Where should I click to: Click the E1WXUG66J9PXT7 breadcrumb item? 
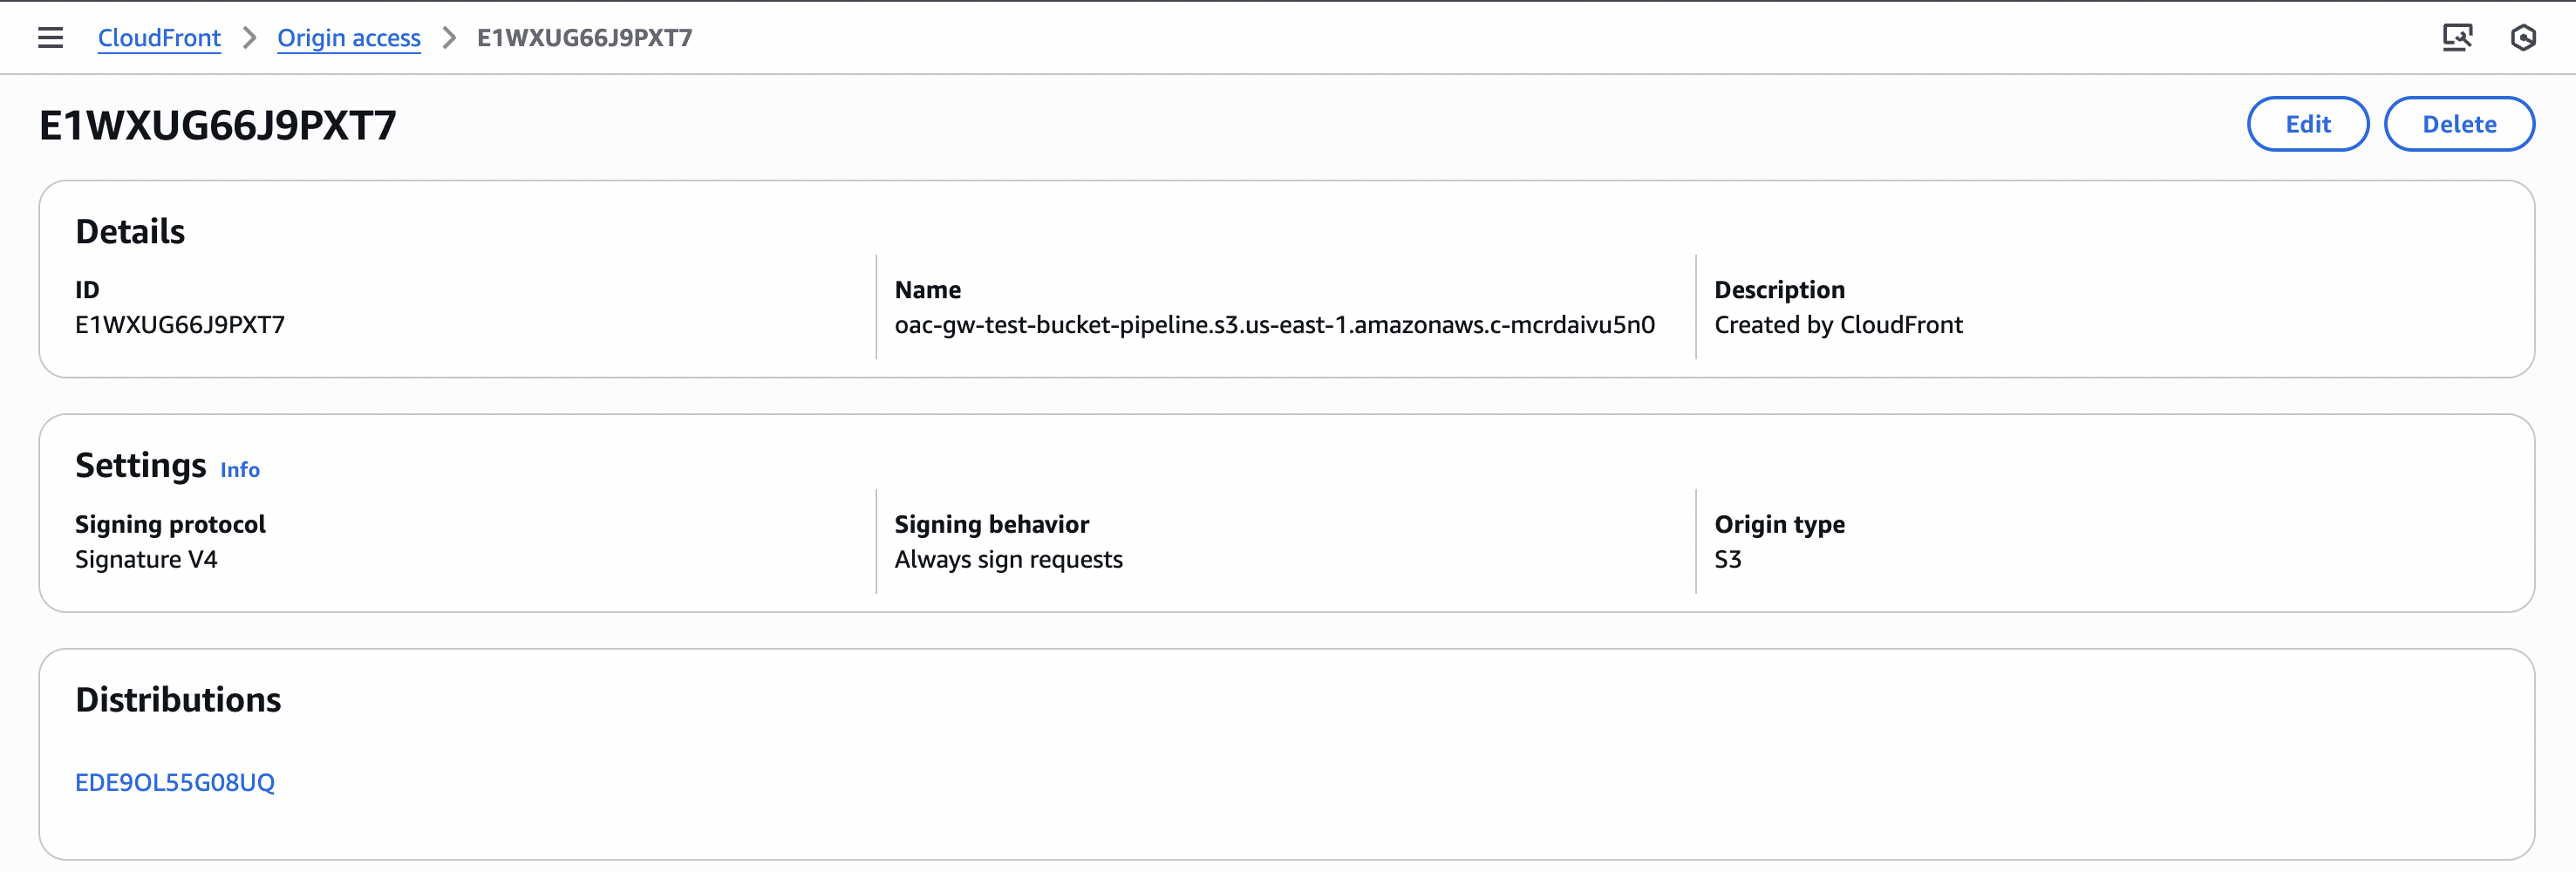coord(584,38)
